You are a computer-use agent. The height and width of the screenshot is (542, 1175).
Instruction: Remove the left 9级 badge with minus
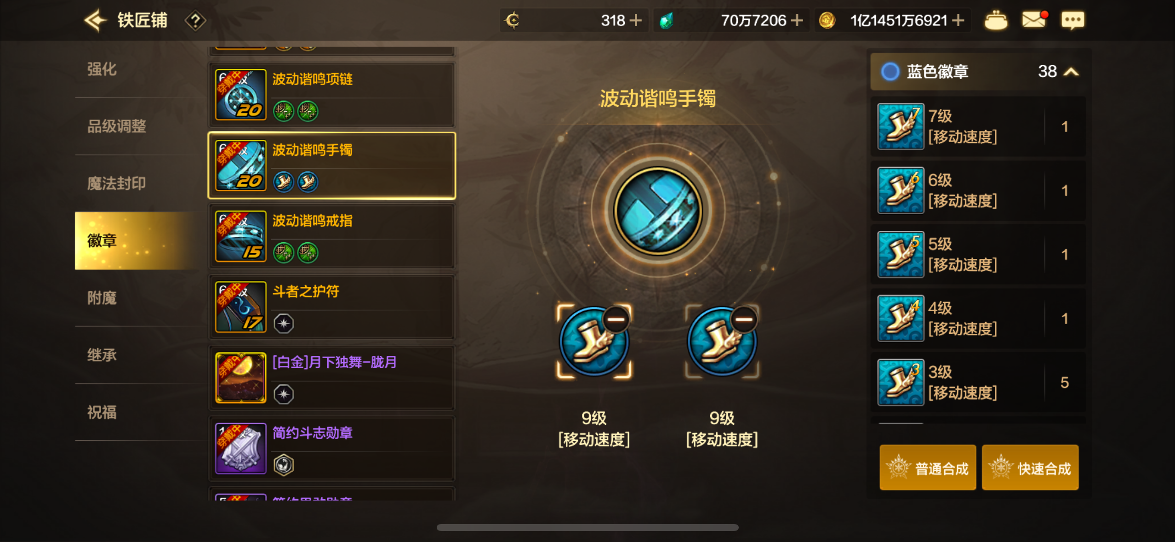pos(616,319)
